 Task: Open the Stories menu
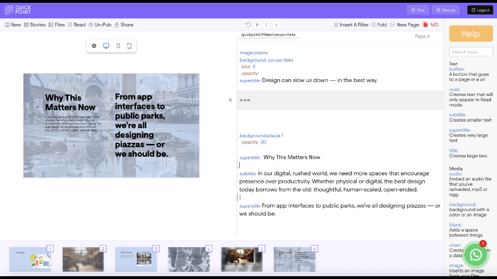click(35, 25)
